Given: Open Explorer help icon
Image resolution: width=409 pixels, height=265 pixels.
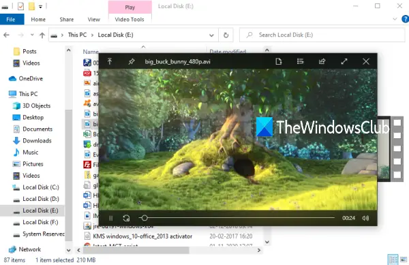Looking at the screenshot, I should 405,19.
